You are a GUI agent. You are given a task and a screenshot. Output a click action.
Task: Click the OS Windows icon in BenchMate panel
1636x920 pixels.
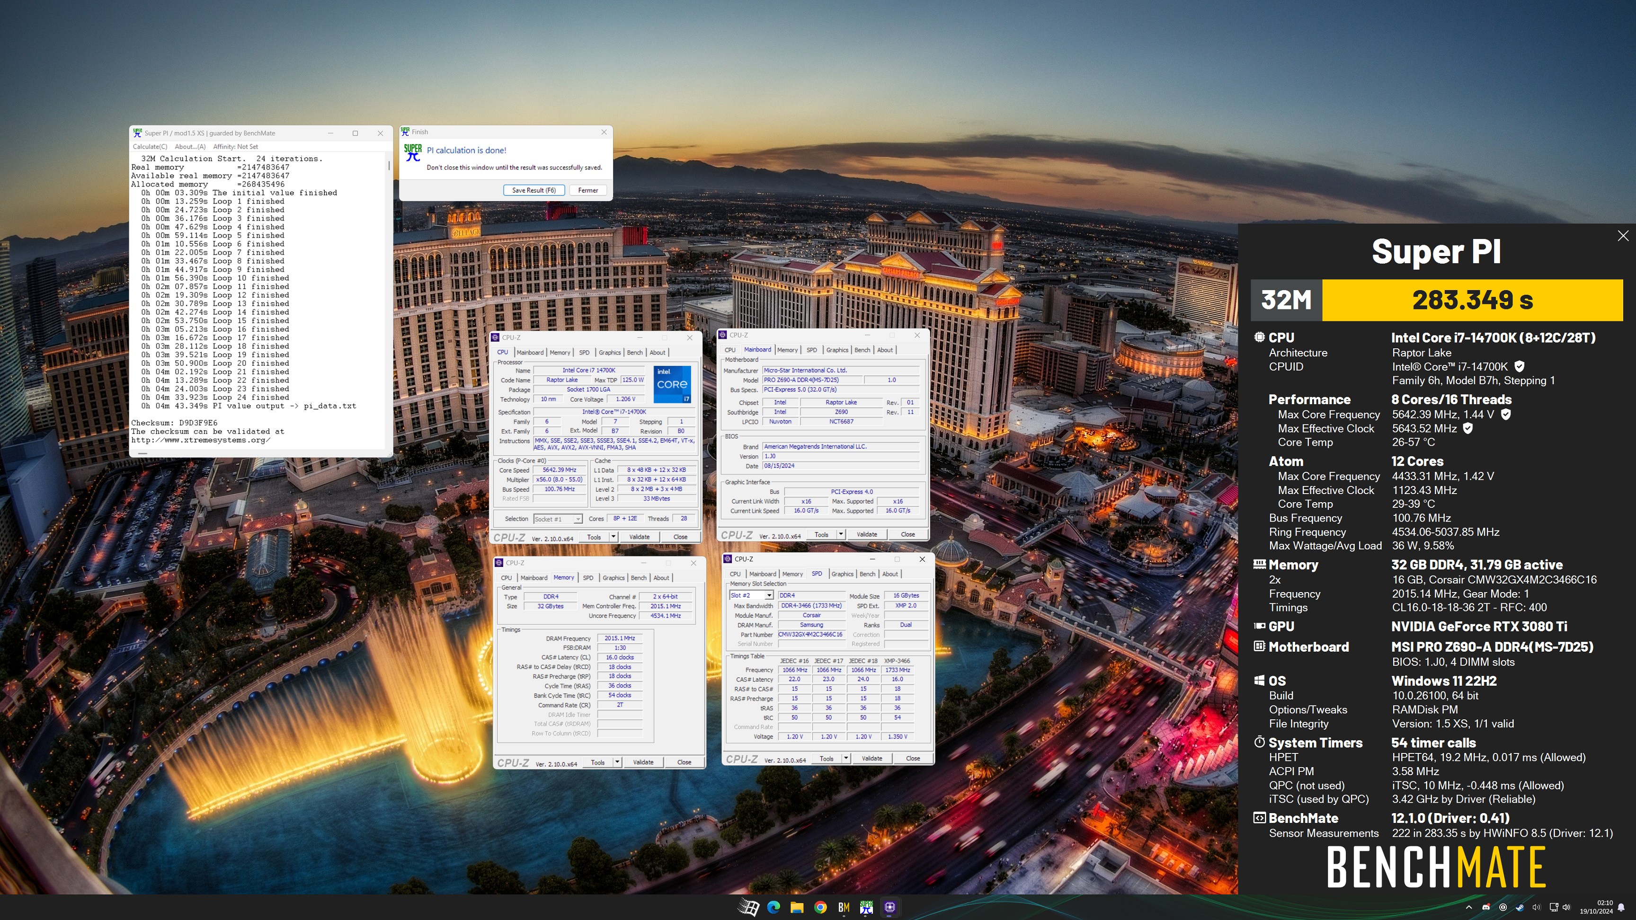(1259, 680)
